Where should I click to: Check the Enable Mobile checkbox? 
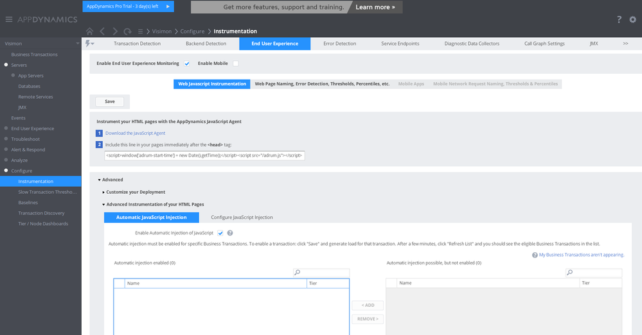click(235, 64)
